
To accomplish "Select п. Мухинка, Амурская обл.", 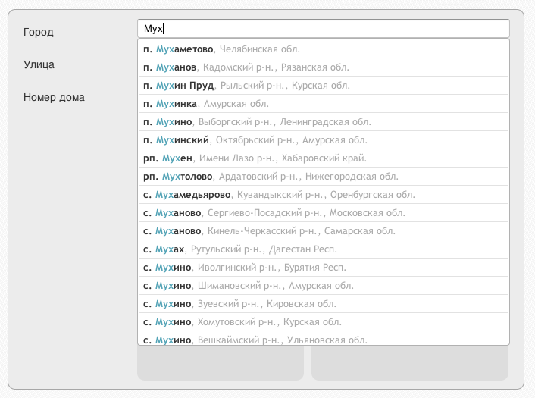I will tap(323, 104).
